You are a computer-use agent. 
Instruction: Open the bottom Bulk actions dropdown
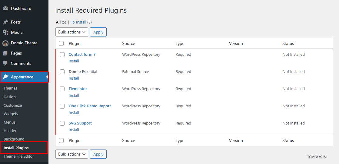[72, 154]
